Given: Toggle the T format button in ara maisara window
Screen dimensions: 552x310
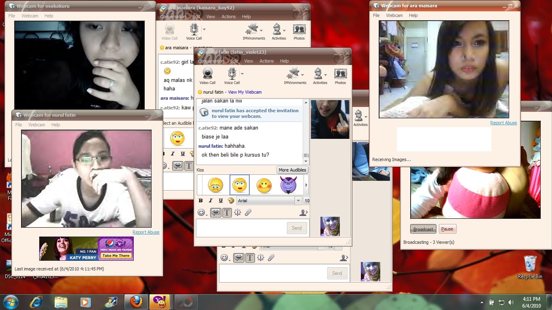Looking at the screenshot, I should [x=189, y=166].
